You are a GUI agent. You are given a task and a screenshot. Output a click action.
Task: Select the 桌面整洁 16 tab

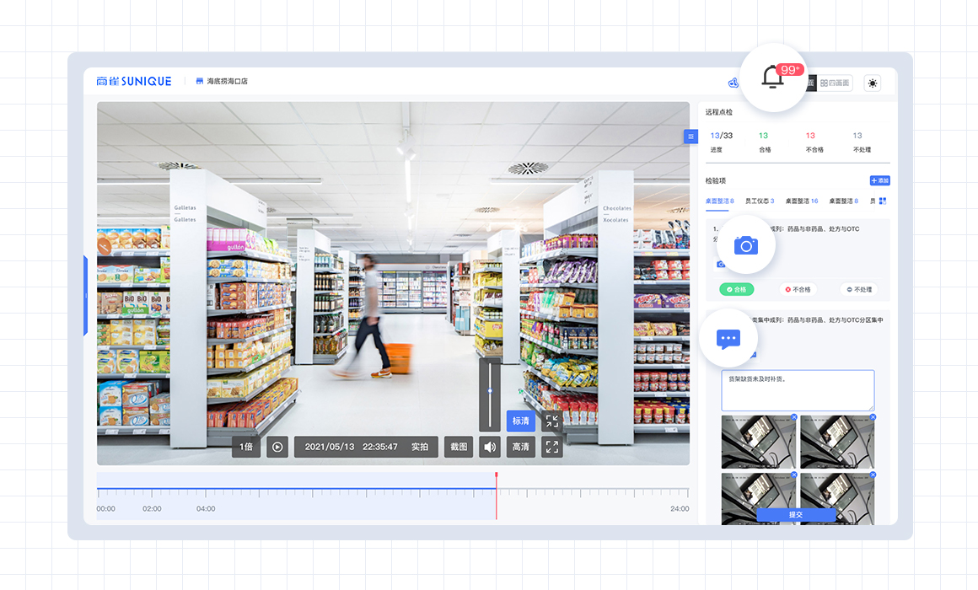click(802, 201)
